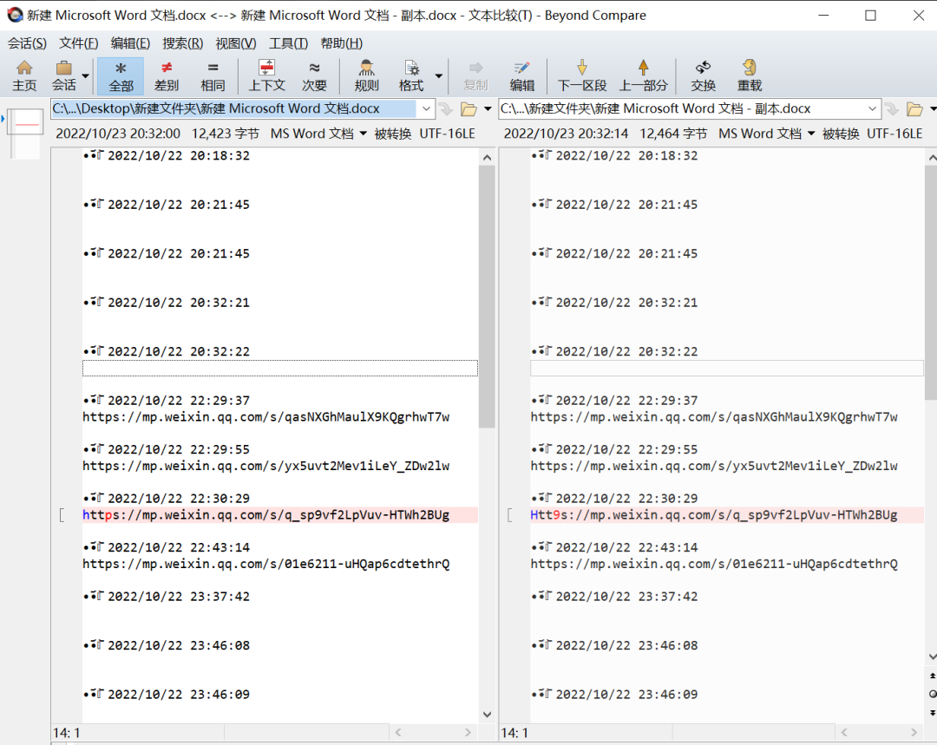
Task: Click left URL ending 01e6211-uHQap6cdtethrQ
Action: click(266, 564)
